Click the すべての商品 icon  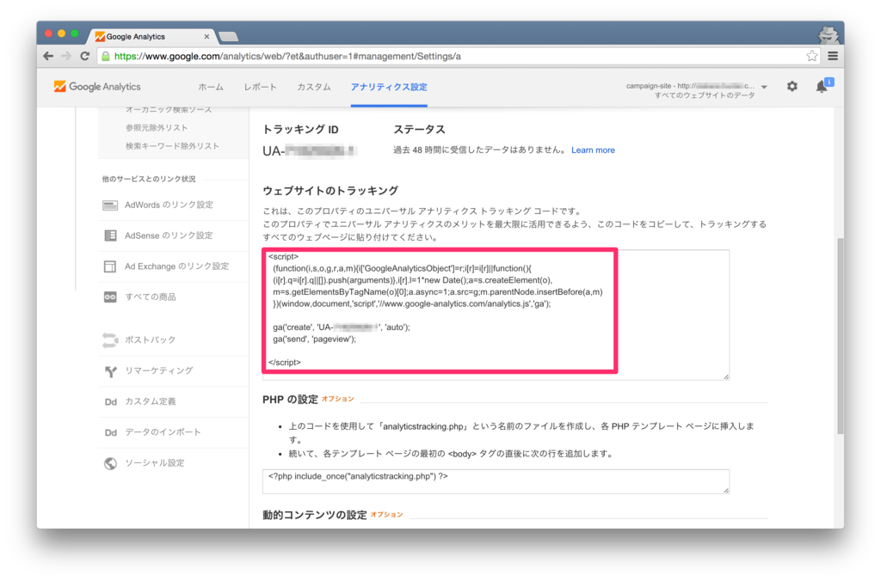coord(110,297)
